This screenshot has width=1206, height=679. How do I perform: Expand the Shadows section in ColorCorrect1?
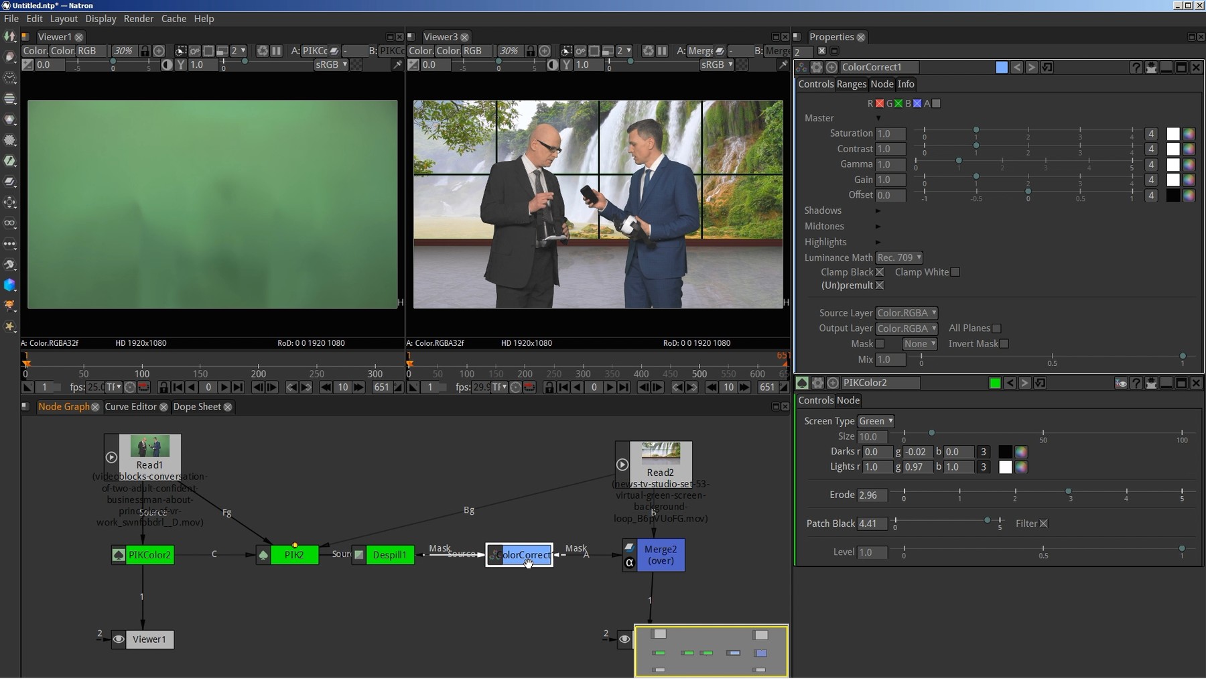pyautogui.click(x=878, y=210)
